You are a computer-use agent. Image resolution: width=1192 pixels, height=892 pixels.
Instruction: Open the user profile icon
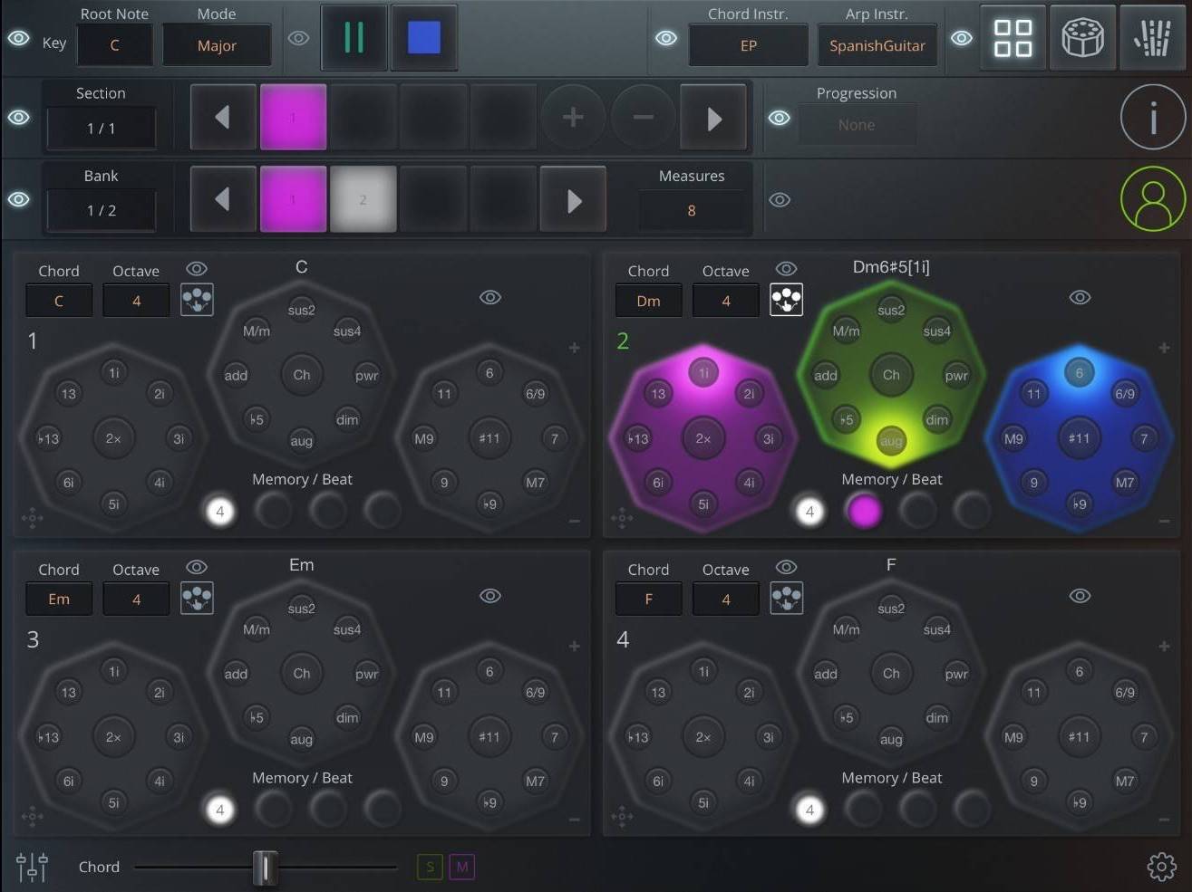coord(1152,199)
